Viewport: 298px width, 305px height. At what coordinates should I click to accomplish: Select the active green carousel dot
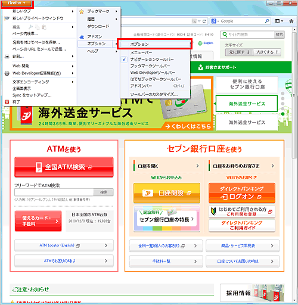pos(283,114)
